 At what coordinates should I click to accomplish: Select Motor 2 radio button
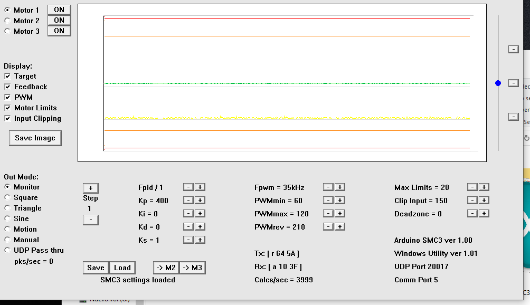click(7, 21)
